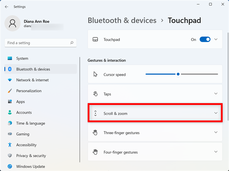Go to Accessibility settings
The height and width of the screenshot is (171, 229).
tap(41, 145)
